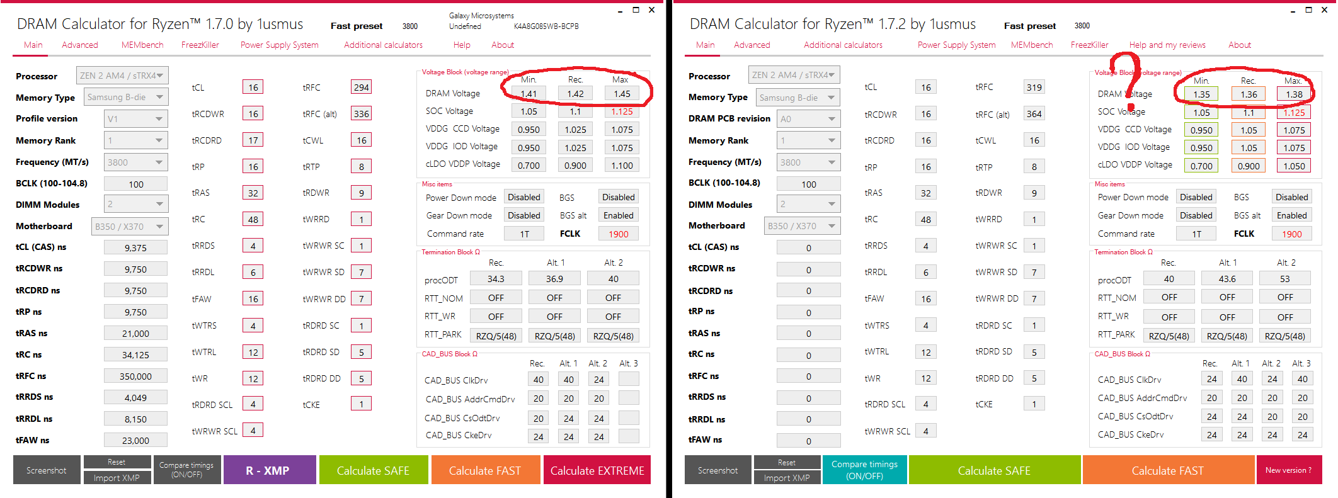Open Memory Rank dropdown in the 1.7.2 window
This screenshot has height=498, width=1338.
pyautogui.click(x=809, y=140)
